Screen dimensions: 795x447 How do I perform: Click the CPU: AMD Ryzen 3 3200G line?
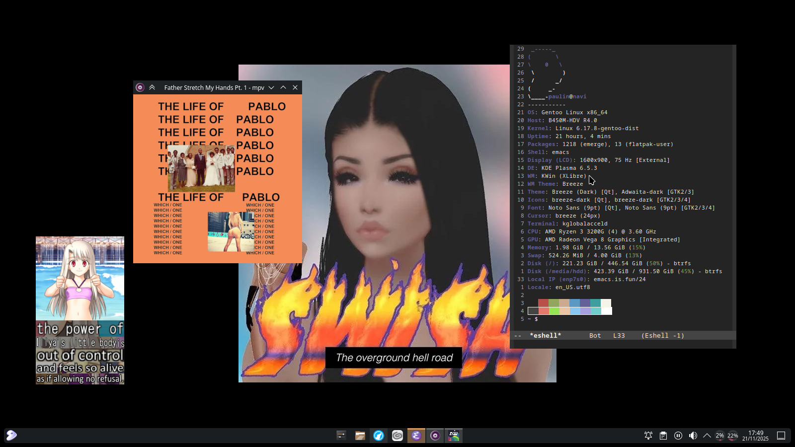coord(592,231)
